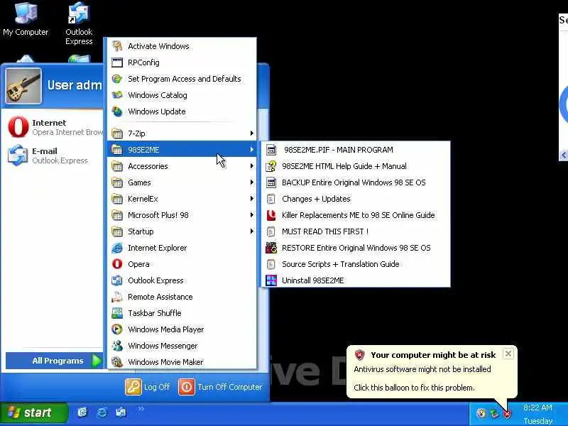Expand the 7-Zip folder submenu arrow
Image resolution: width=568 pixels, height=426 pixels.
coord(252,133)
